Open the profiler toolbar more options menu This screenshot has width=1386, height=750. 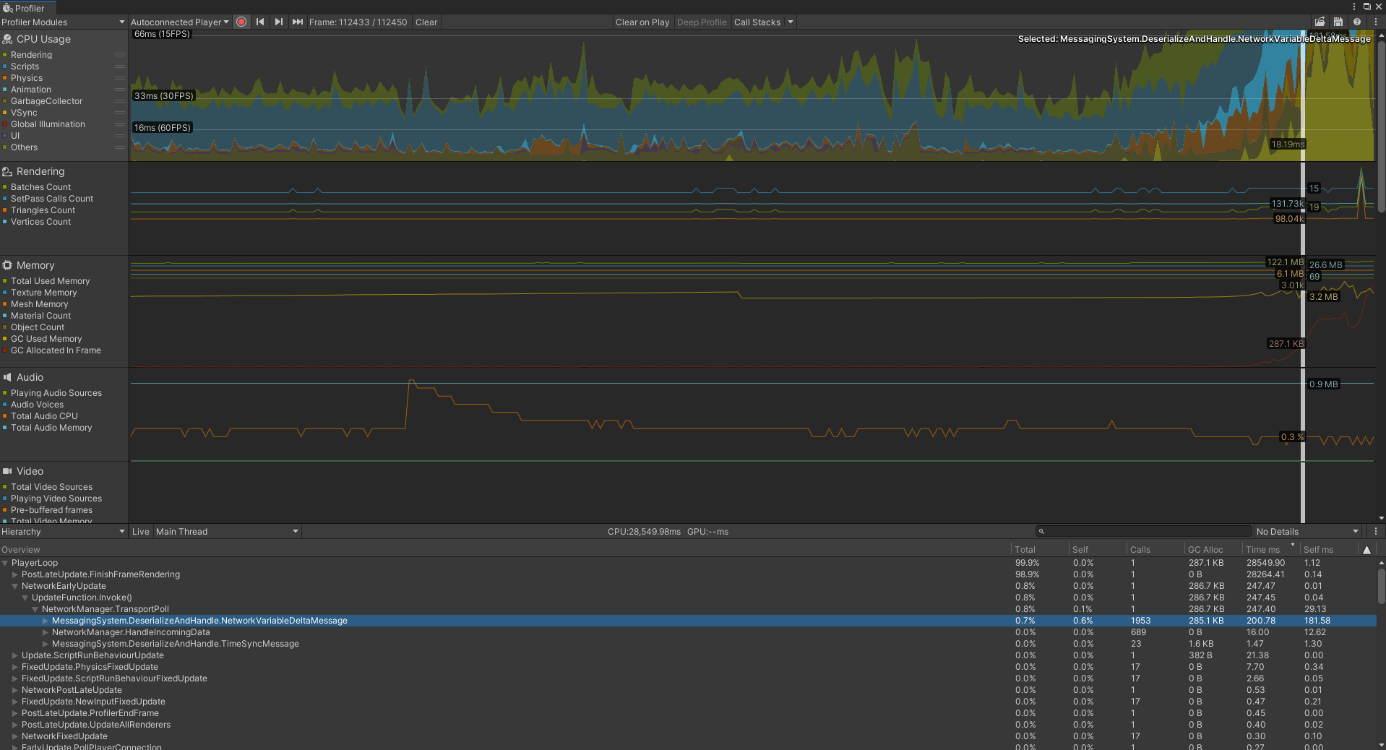[x=1376, y=22]
